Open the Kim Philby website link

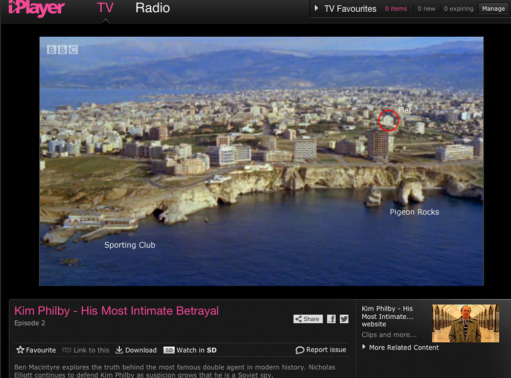click(387, 316)
